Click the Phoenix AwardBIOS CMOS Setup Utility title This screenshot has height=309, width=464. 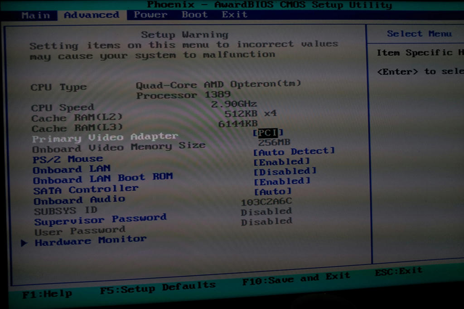pos(269,5)
